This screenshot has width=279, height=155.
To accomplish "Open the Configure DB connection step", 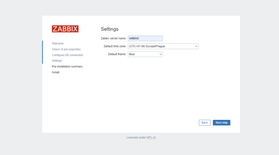I will click(67, 55).
